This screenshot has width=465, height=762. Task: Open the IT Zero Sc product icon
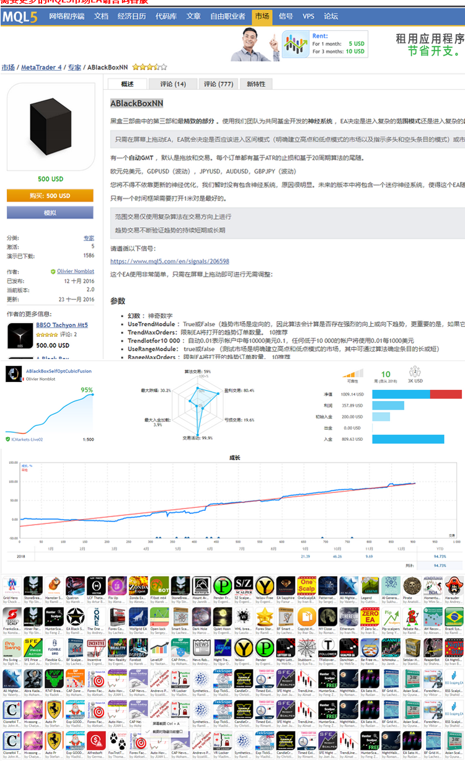(x=371, y=616)
